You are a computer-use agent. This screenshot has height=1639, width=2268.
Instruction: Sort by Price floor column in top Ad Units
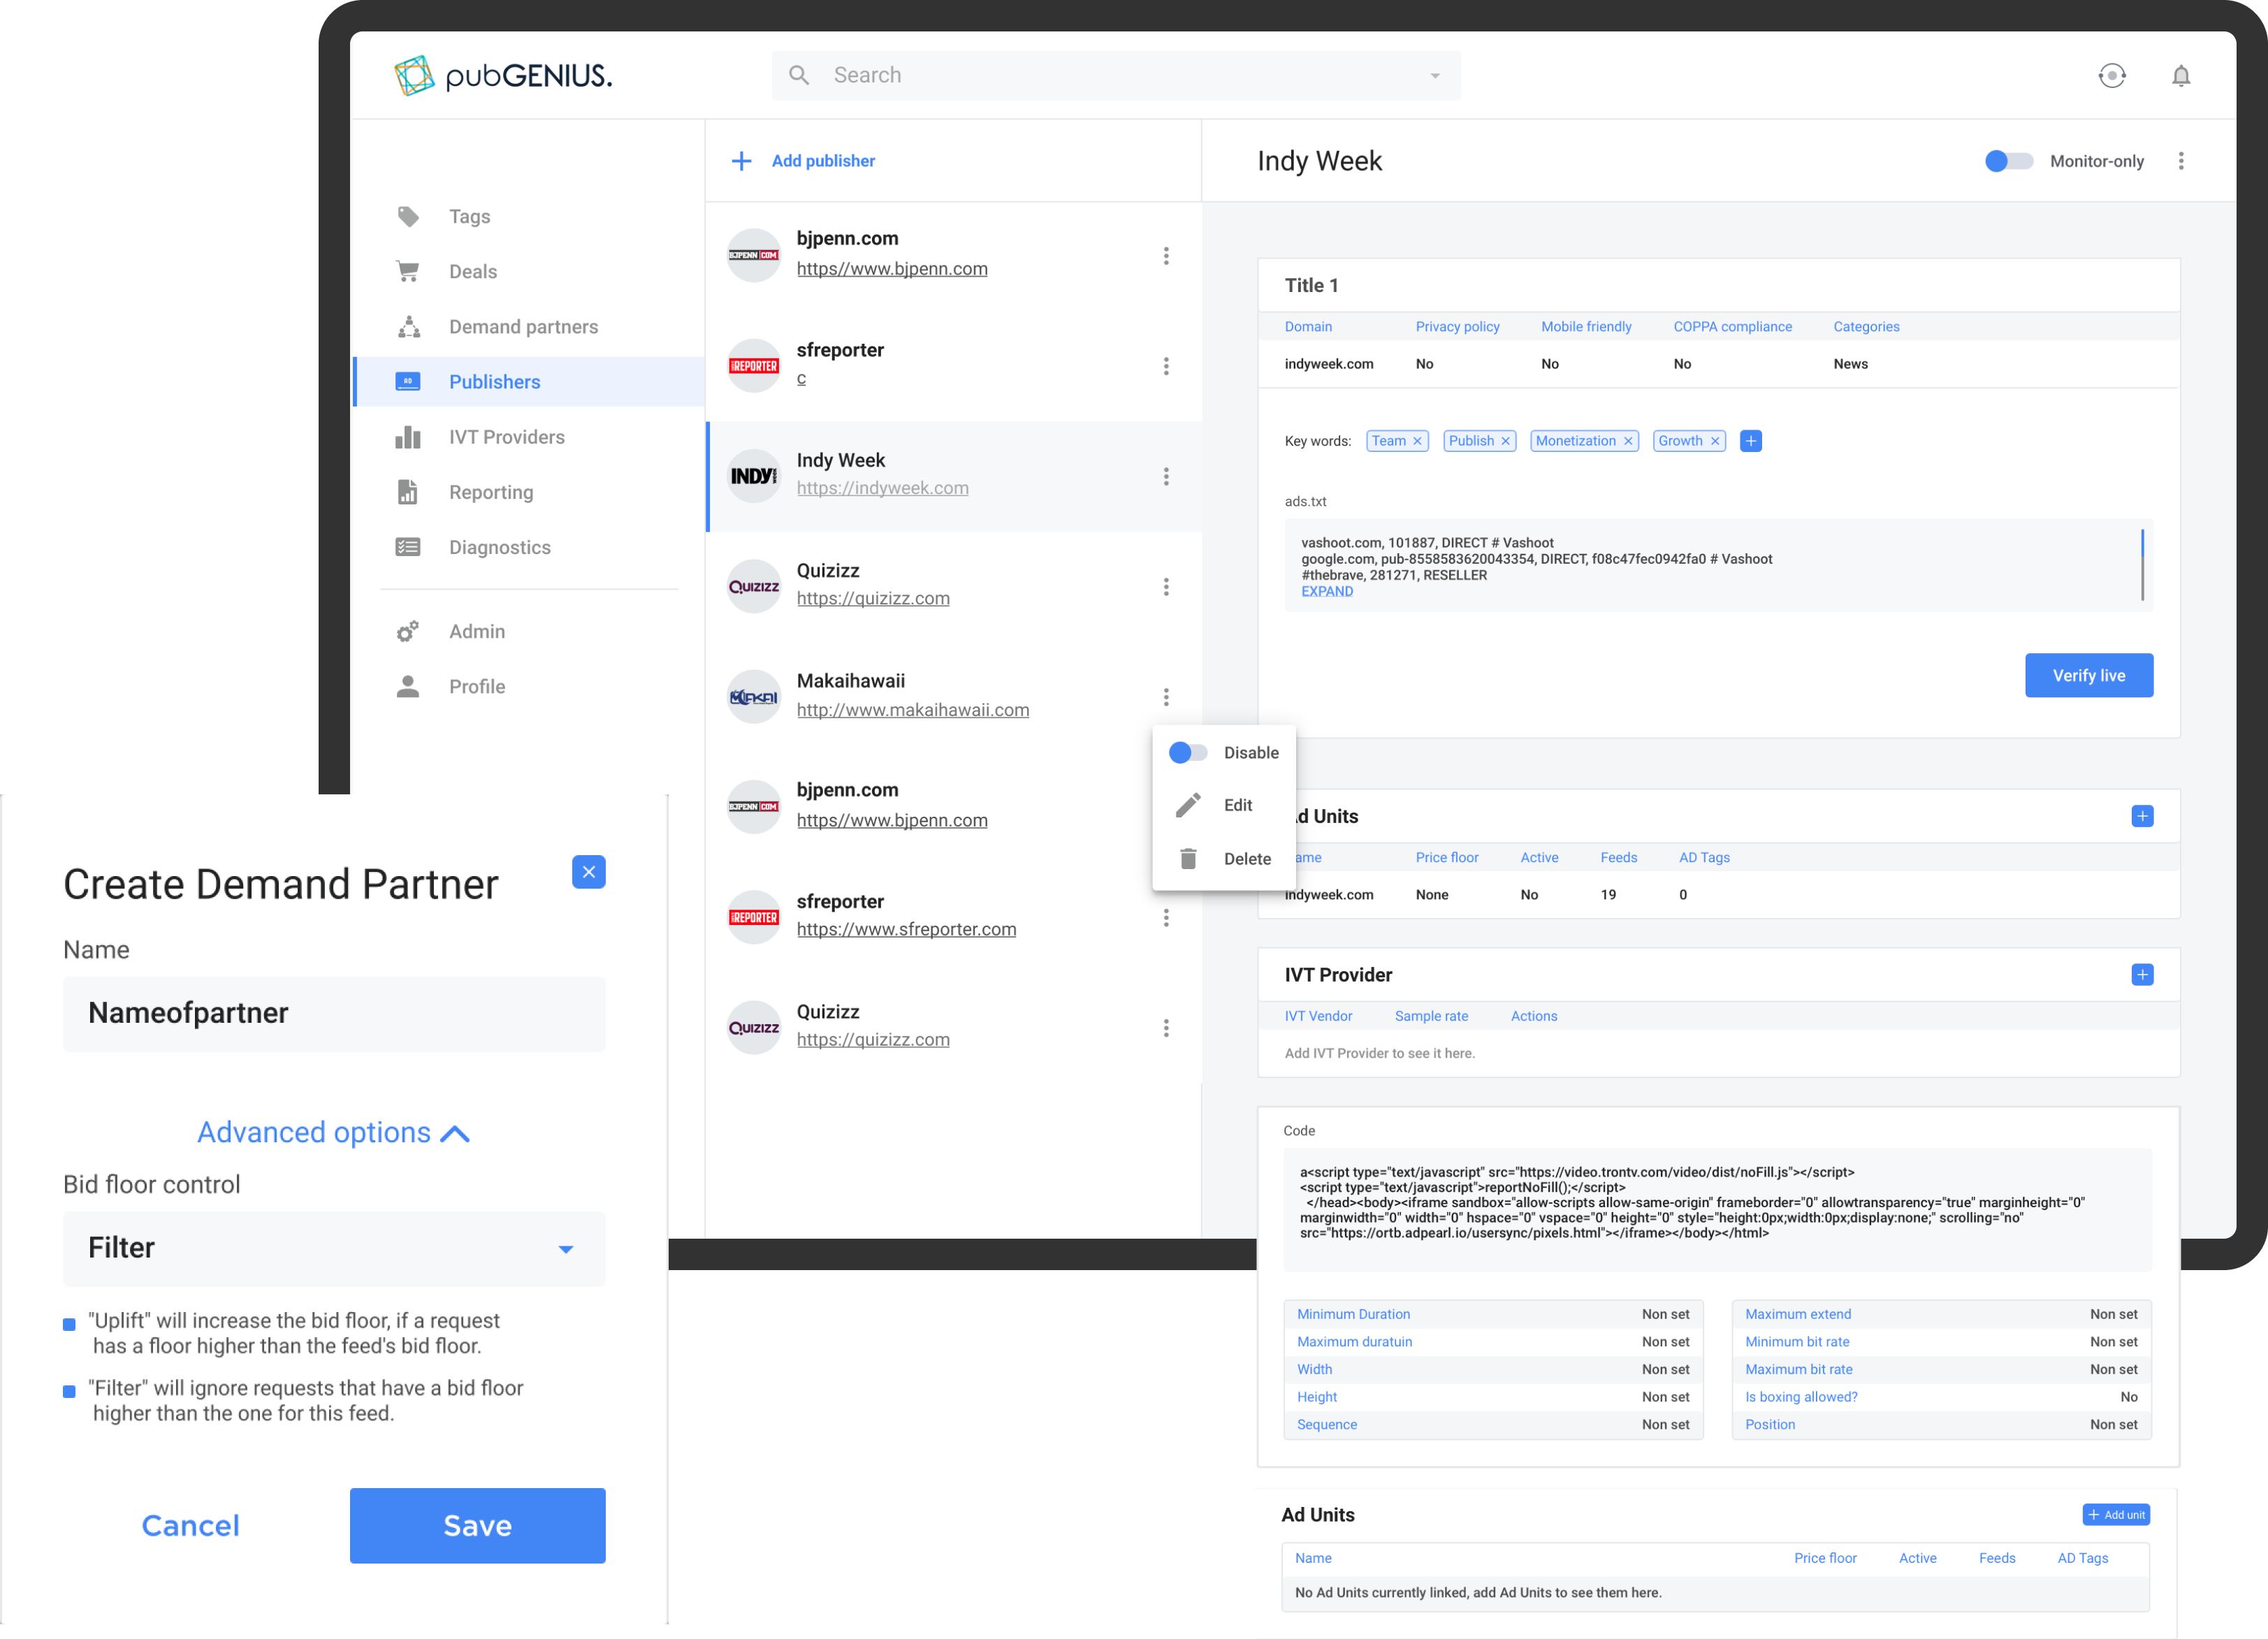(x=1446, y=857)
